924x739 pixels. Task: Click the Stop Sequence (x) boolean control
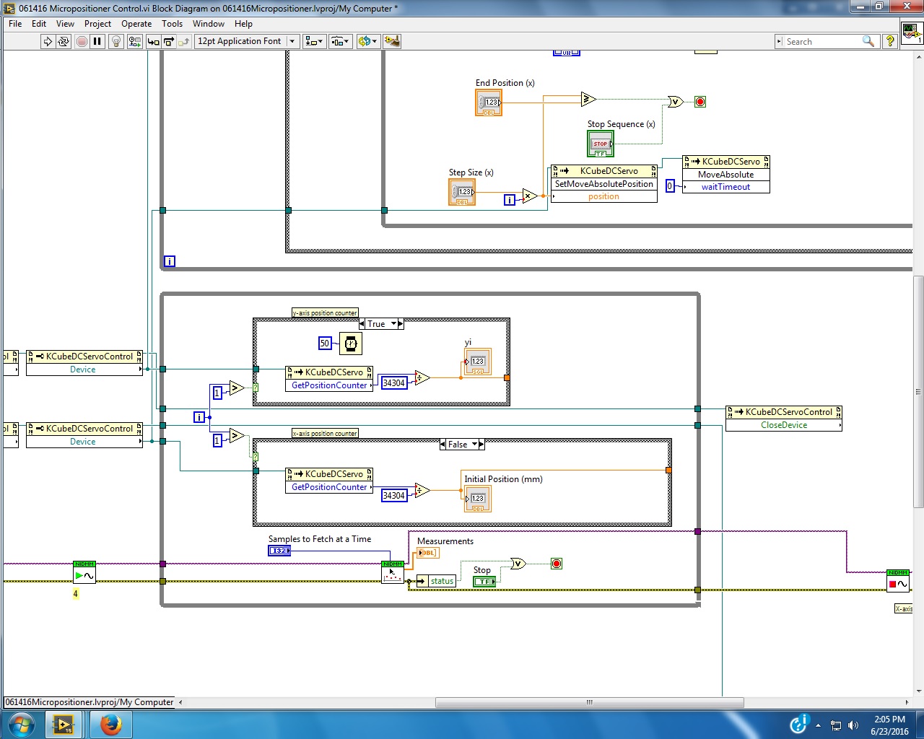600,144
